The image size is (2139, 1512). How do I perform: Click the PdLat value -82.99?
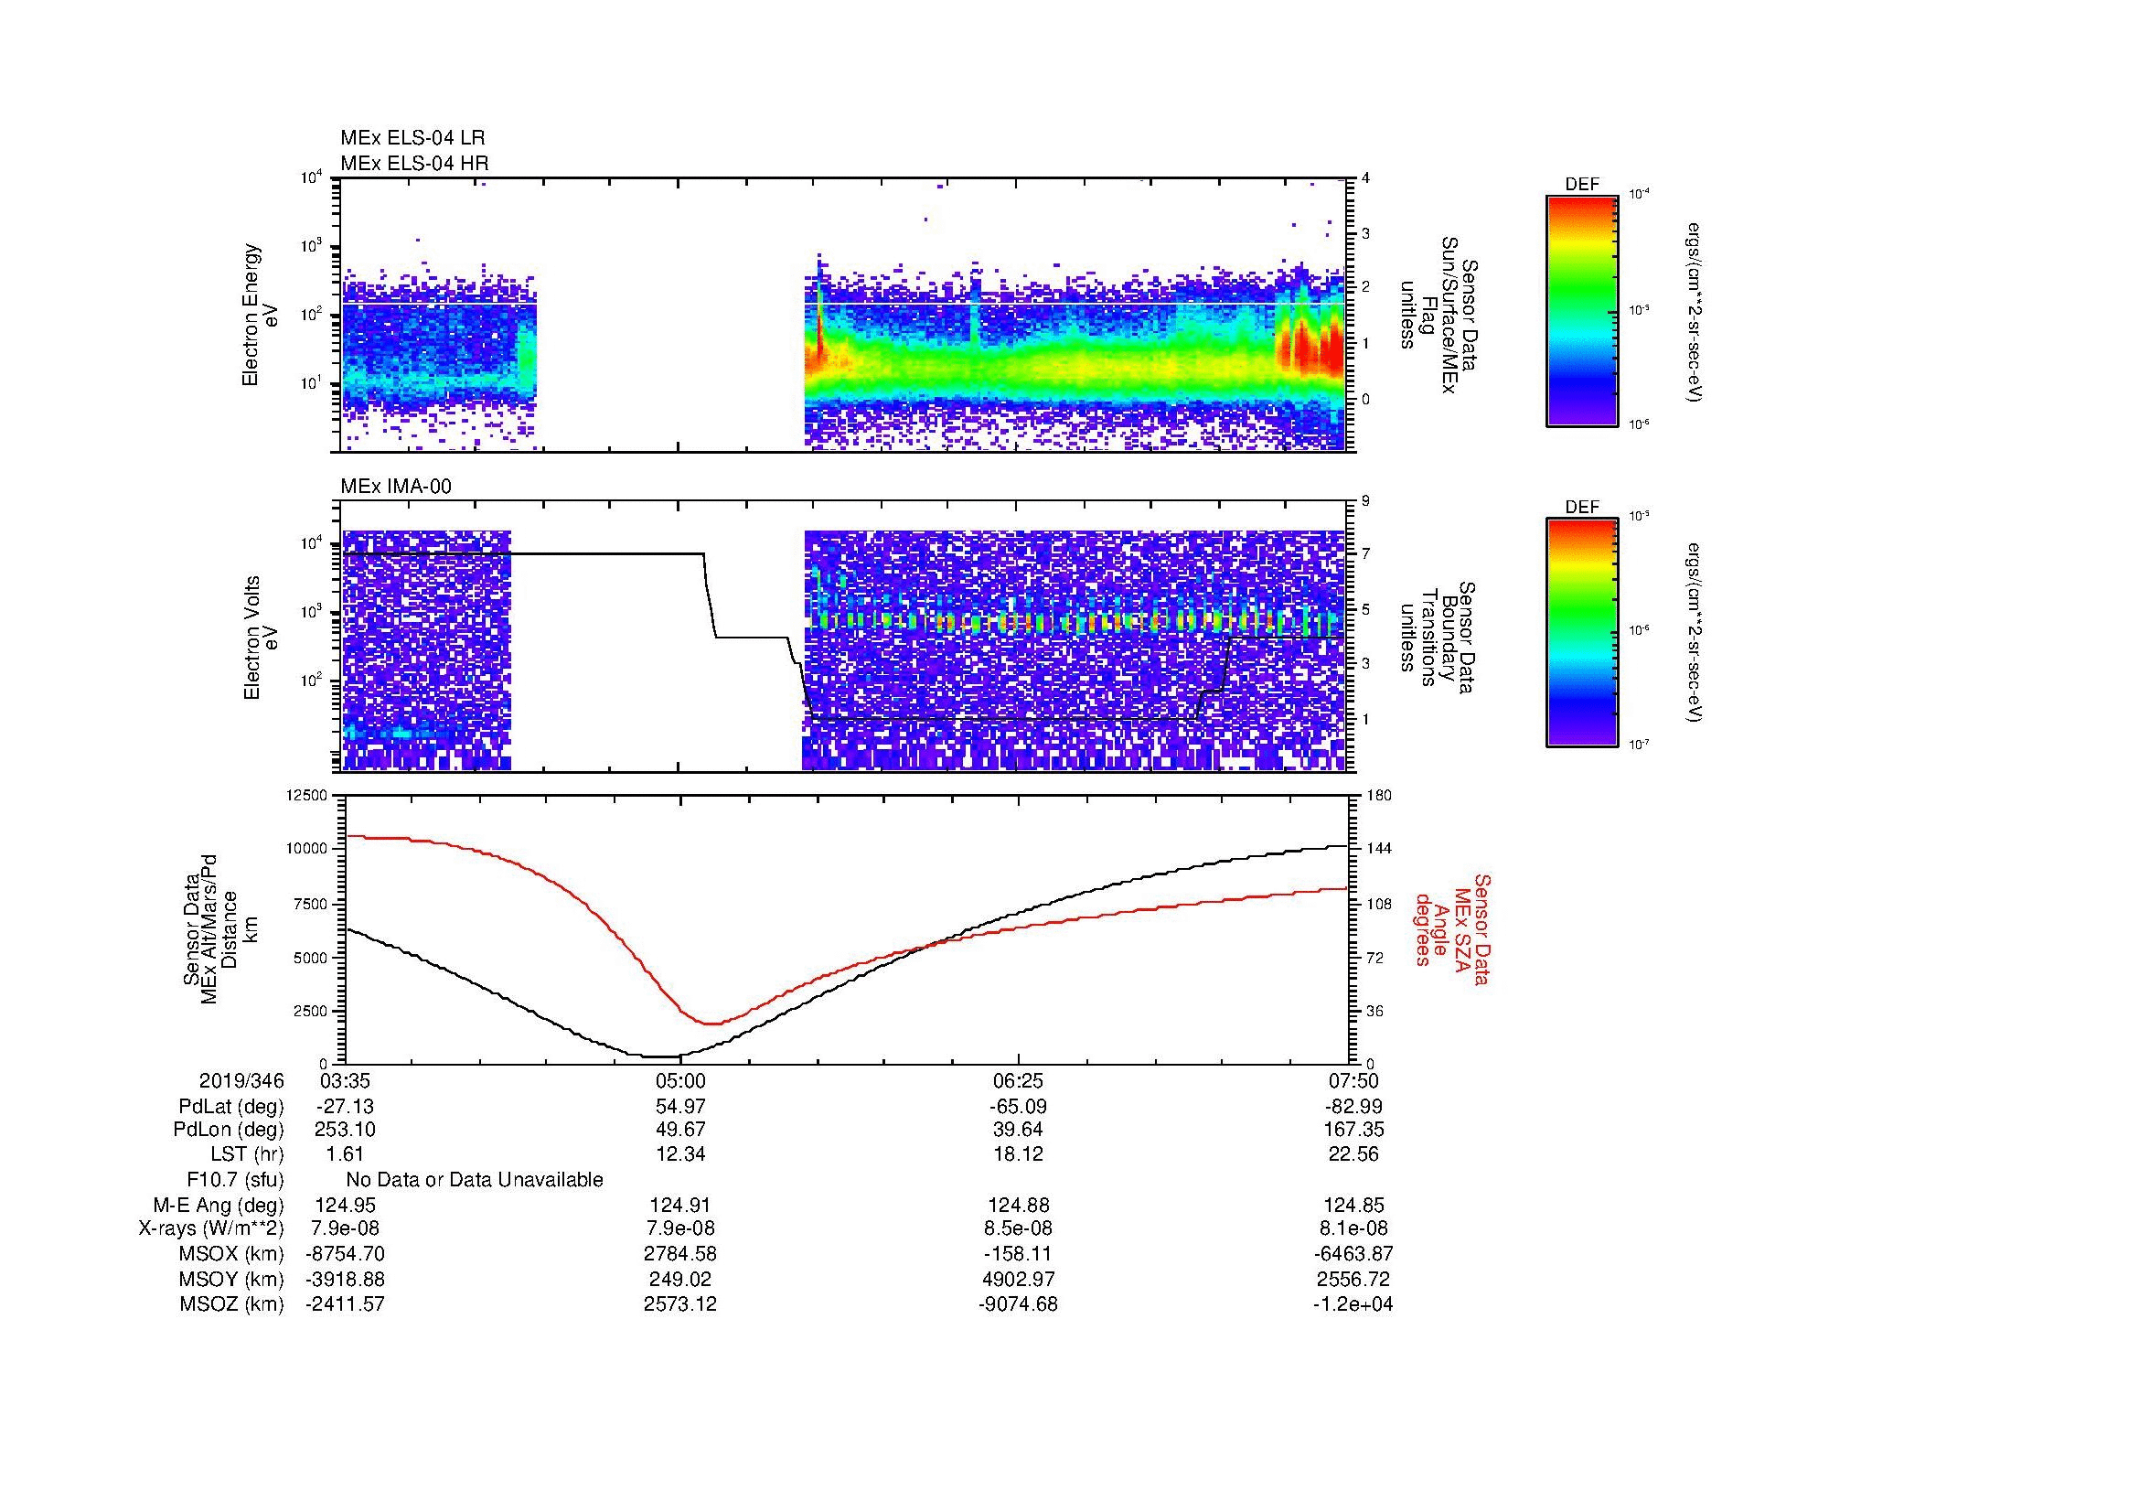click(1353, 1107)
